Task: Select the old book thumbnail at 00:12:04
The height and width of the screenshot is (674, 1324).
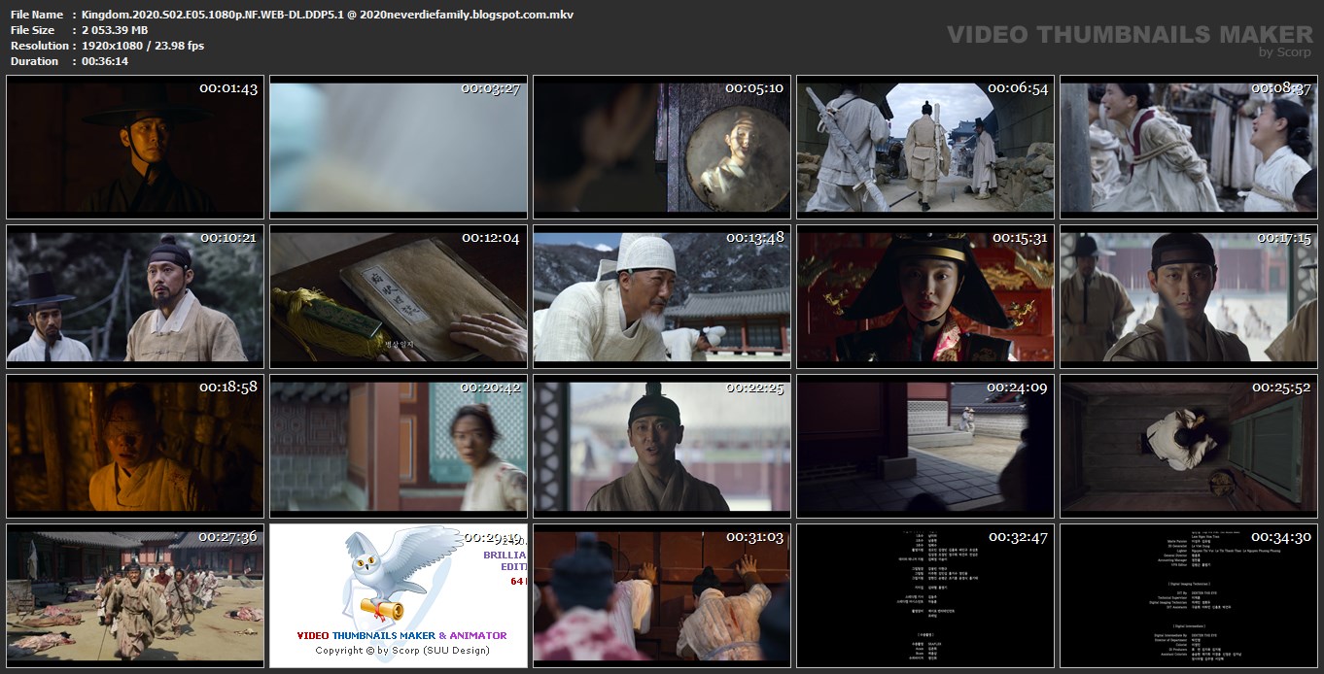Action: click(x=399, y=297)
